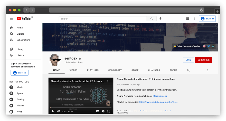The image size is (226, 121).
Task: Click the browser address bar
Action: coord(127,10)
